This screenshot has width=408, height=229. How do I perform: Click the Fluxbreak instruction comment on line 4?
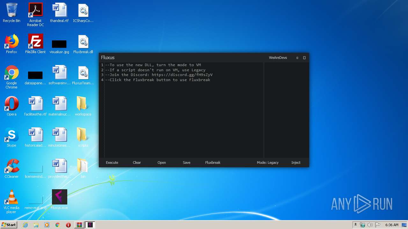click(x=158, y=80)
